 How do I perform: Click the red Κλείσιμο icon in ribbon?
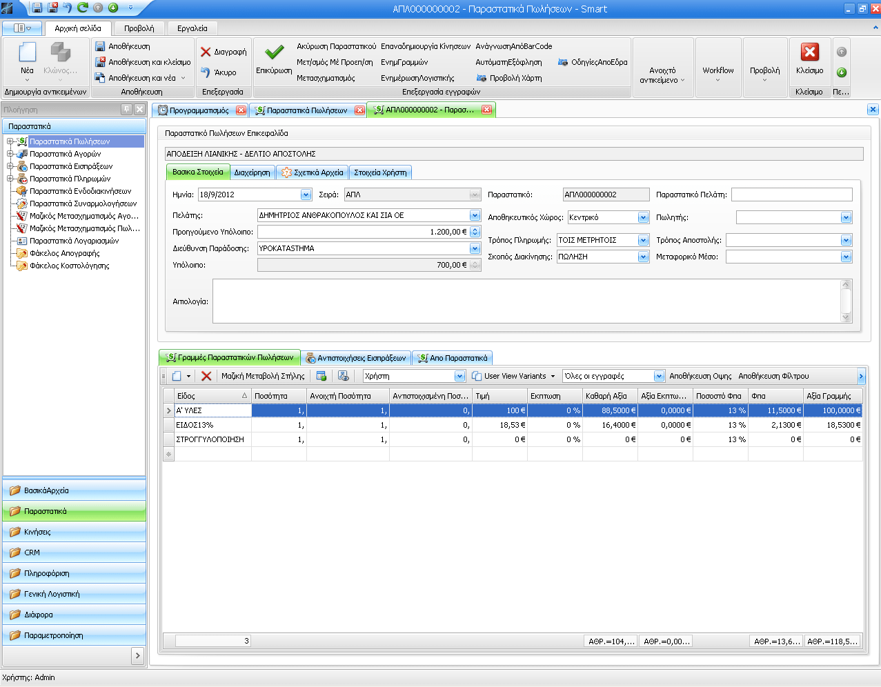pyautogui.click(x=809, y=52)
